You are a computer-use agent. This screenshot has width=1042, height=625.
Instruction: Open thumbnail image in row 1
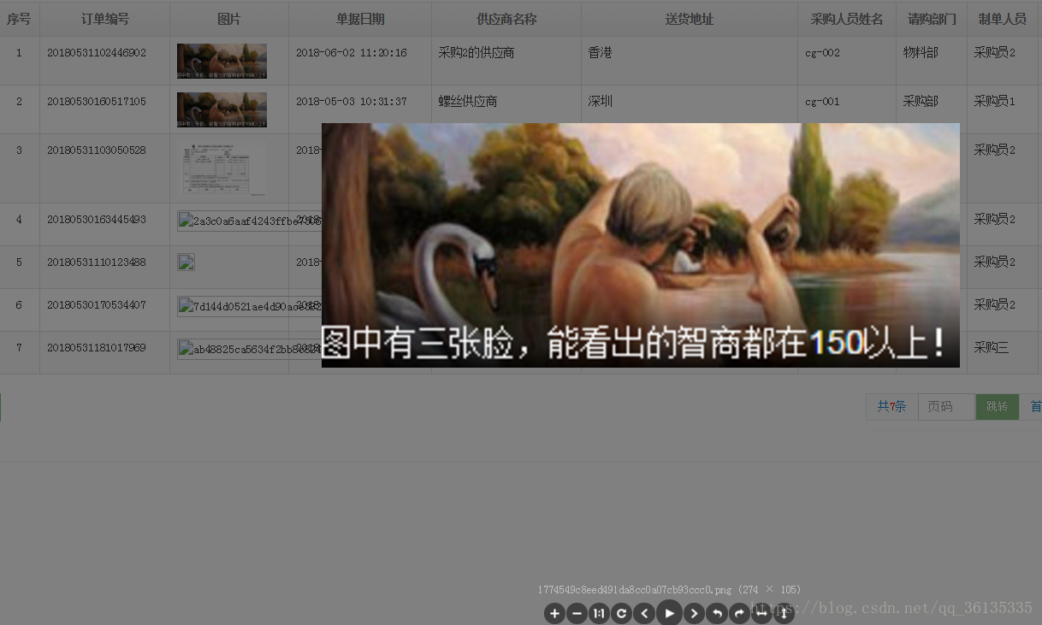[x=222, y=61]
